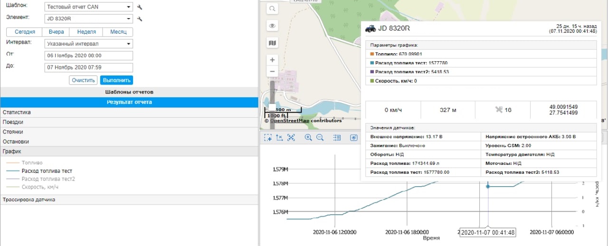Click the Выполнить button
Screen dimensions: 608x246
[x=116, y=80]
